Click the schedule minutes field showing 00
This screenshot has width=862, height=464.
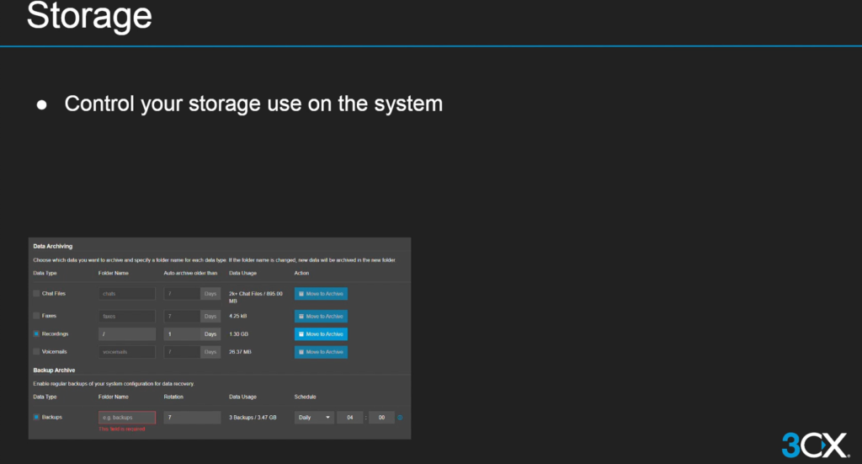[x=381, y=418]
